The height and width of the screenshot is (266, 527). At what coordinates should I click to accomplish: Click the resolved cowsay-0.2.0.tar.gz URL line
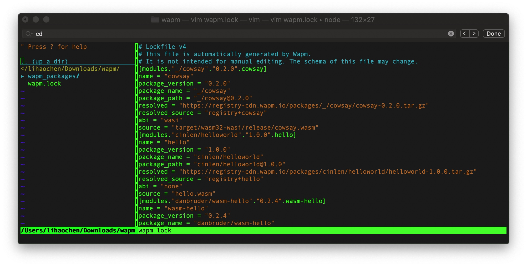pos(284,105)
